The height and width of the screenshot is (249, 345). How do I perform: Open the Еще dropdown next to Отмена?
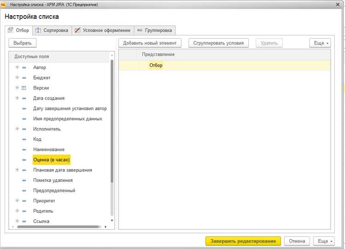324,241
